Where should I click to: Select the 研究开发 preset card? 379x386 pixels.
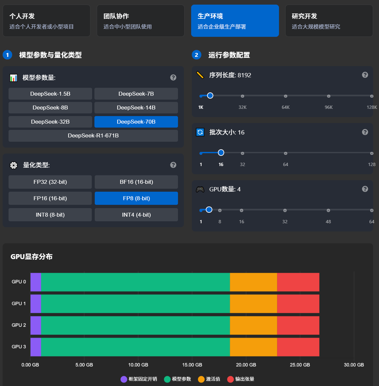[x=329, y=21]
